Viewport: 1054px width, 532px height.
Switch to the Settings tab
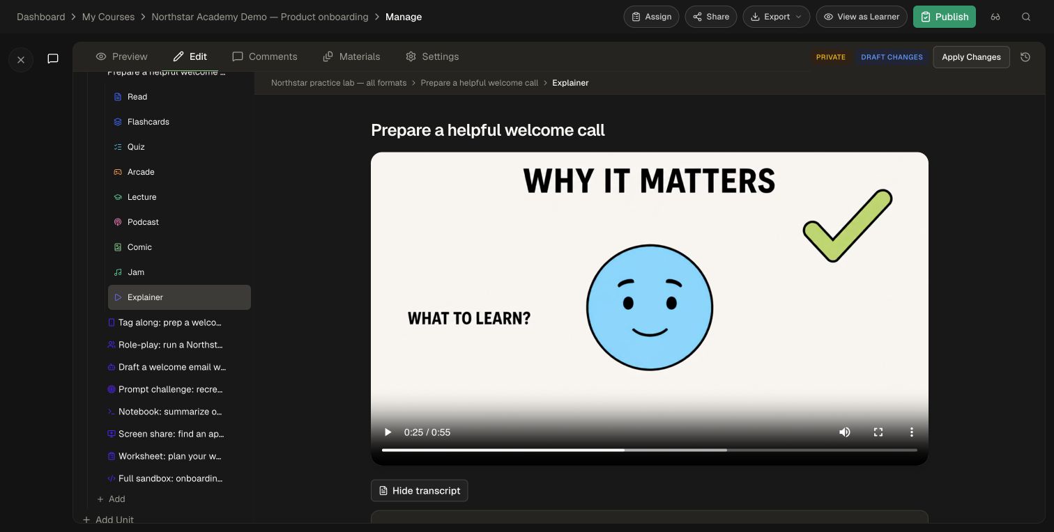point(432,56)
